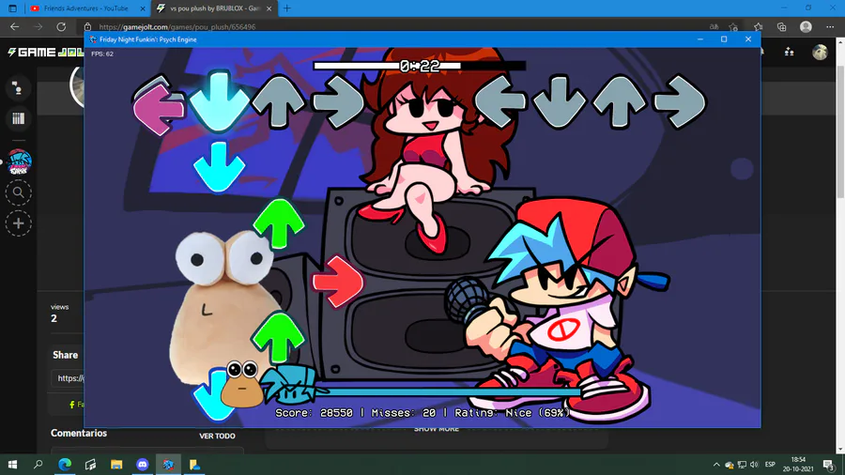Open the taskbar clock and date
The height and width of the screenshot is (475, 845).
798,465
